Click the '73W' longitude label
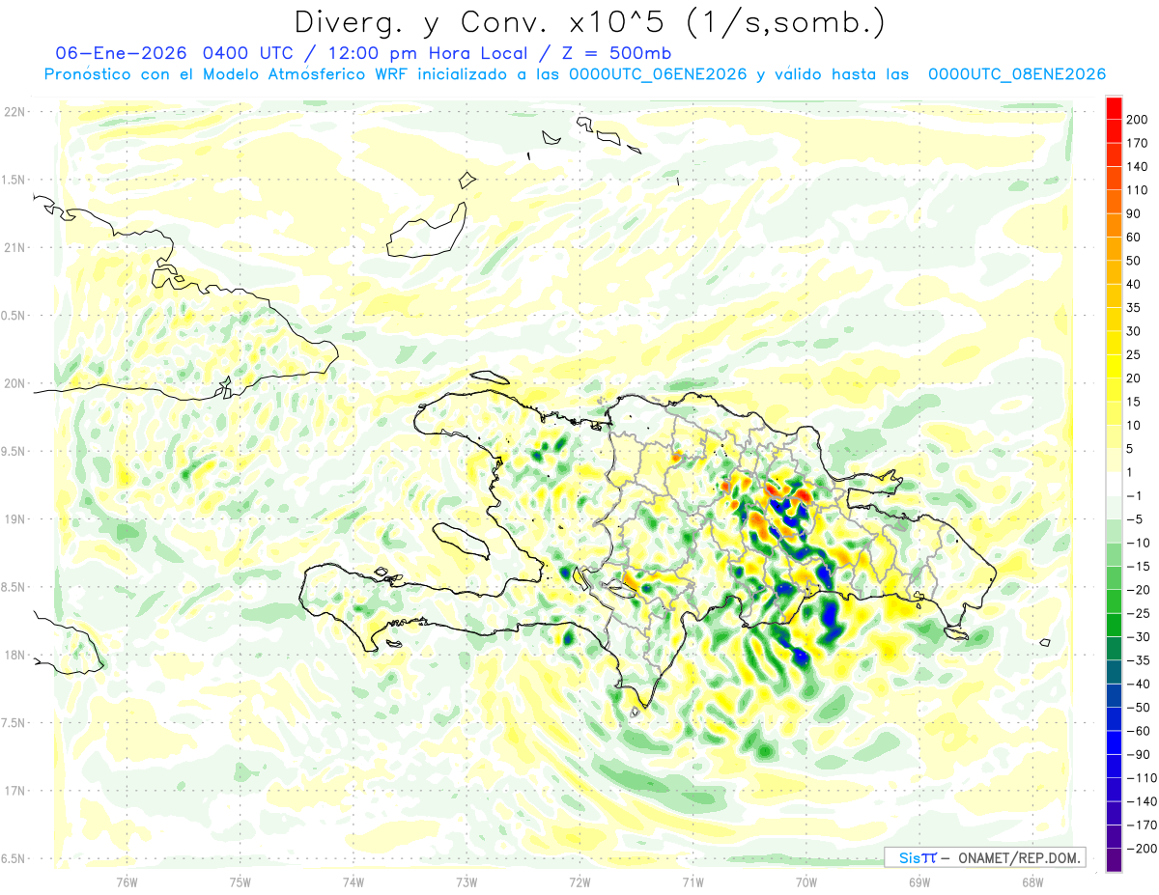This screenshot has height=895, width=1159. point(466,881)
